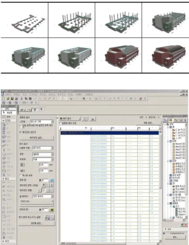Click the green border pen color swatch
This screenshot has width=189, height=245.
coord(51,210)
